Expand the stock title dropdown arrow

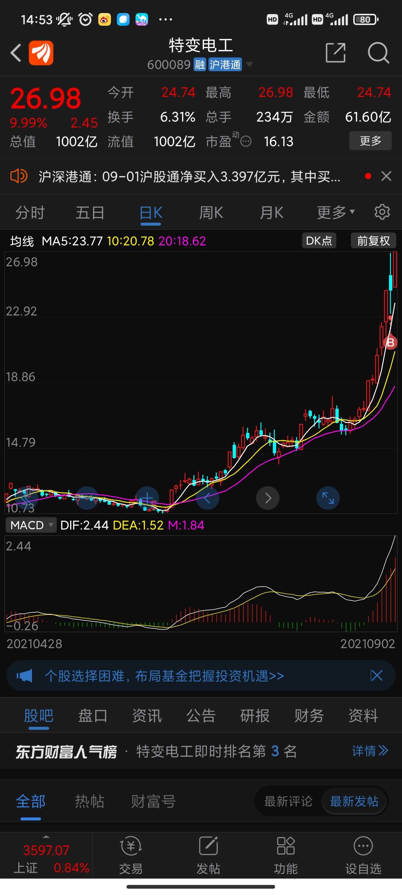tap(249, 65)
